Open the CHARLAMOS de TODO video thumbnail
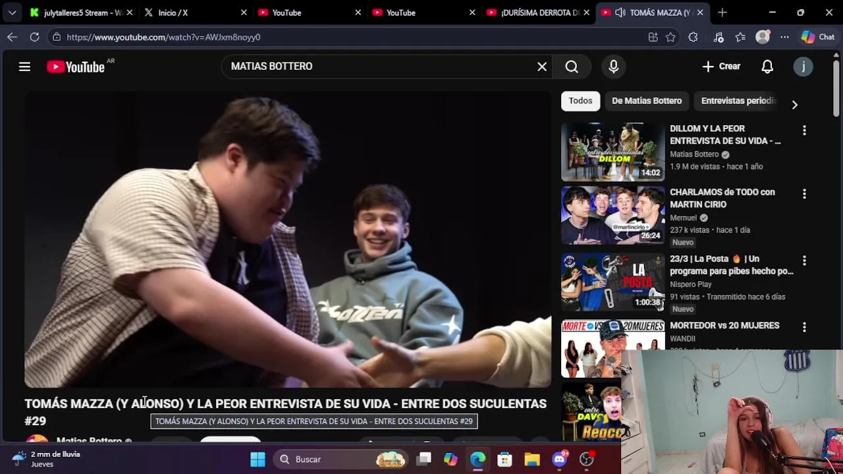Viewport: 843px width, 474px height. [x=613, y=215]
